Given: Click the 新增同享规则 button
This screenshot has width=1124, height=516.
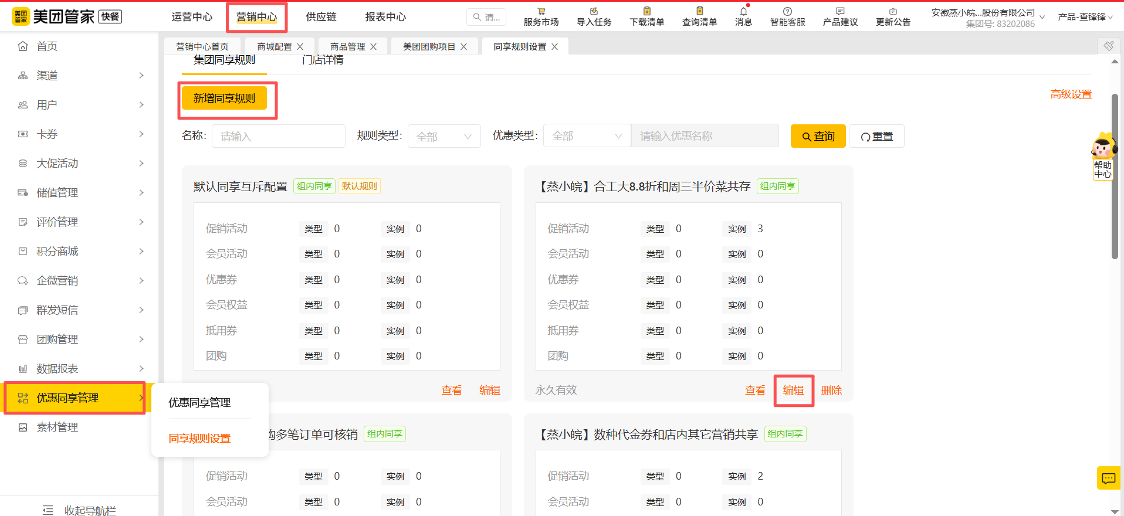Looking at the screenshot, I should tap(224, 99).
